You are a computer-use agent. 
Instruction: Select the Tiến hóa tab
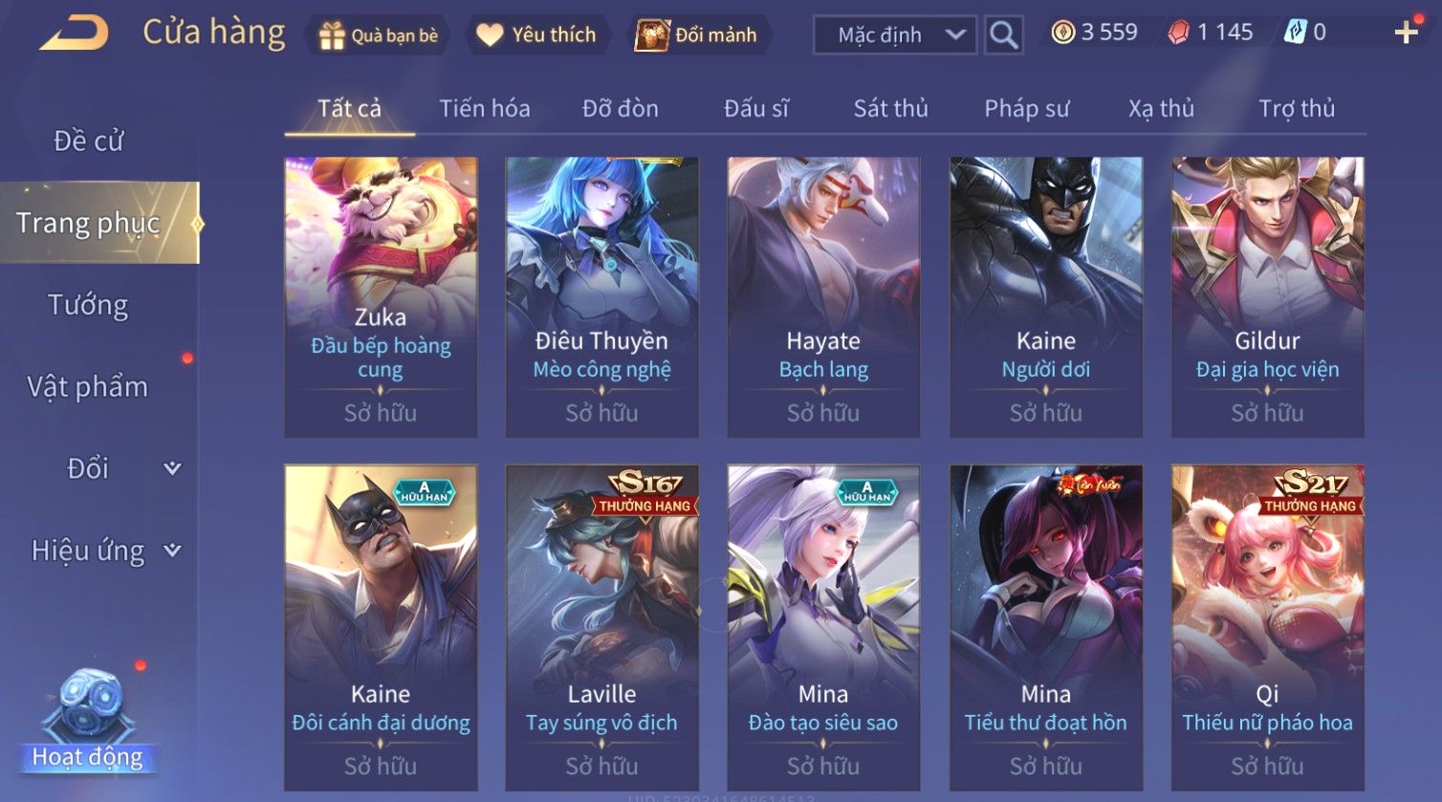[x=485, y=108]
